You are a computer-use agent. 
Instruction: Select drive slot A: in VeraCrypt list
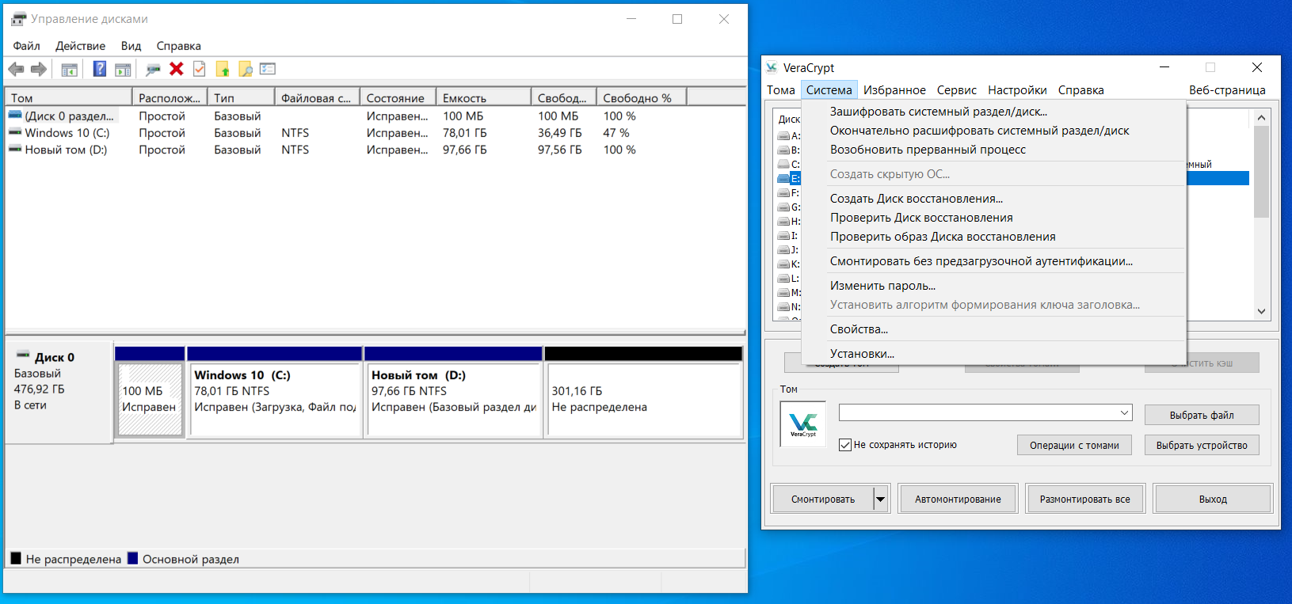tap(789, 136)
